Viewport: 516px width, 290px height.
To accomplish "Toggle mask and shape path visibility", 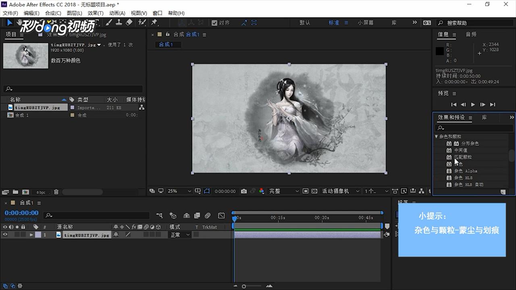I will click(x=207, y=191).
